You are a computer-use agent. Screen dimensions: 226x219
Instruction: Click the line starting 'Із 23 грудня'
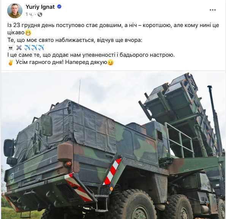pyautogui.click(x=113, y=25)
